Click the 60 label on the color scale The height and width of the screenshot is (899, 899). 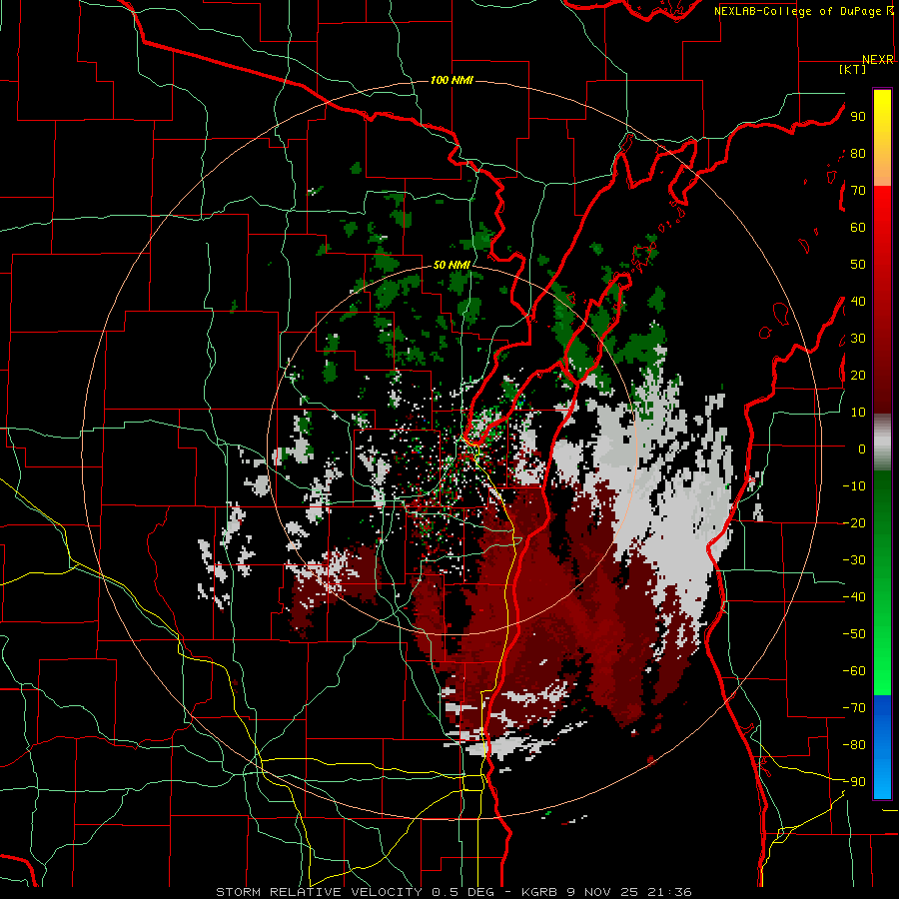click(x=858, y=228)
